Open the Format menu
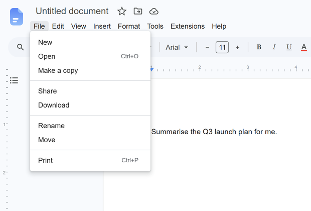This screenshot has height=211, width=311. coord(129,26)
